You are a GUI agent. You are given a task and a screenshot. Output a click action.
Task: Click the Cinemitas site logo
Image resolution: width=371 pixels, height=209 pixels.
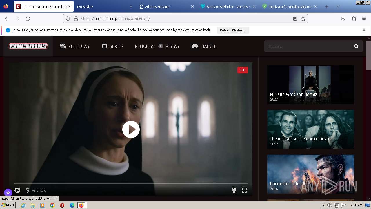(x=28, y=46)
